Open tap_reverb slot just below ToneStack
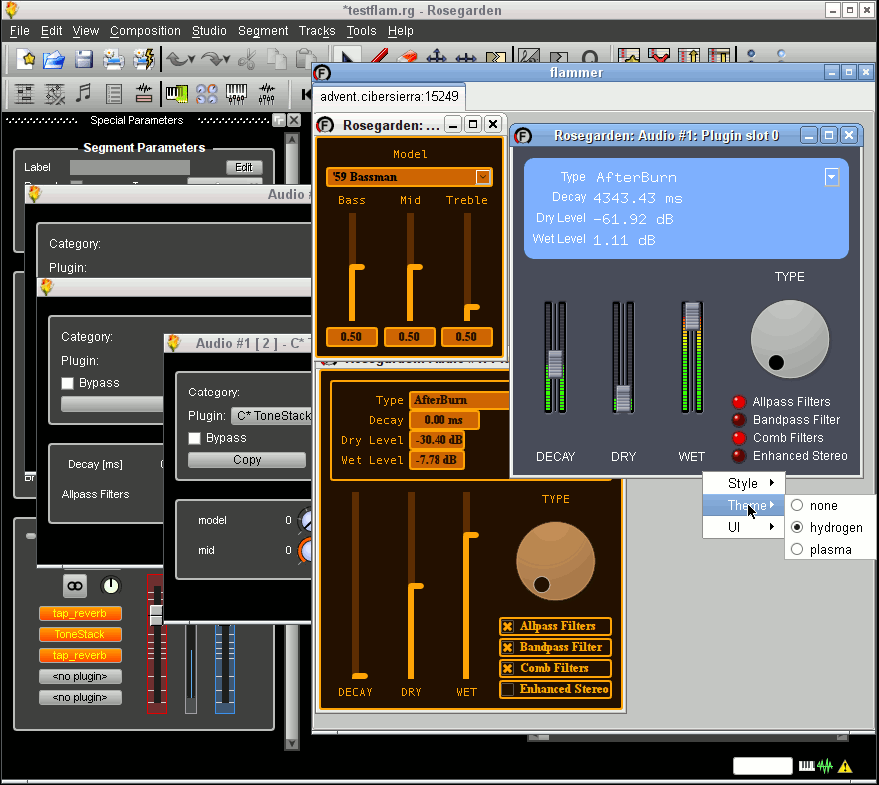The width and height of the screenshot is (879, 785). coord(80,655)
